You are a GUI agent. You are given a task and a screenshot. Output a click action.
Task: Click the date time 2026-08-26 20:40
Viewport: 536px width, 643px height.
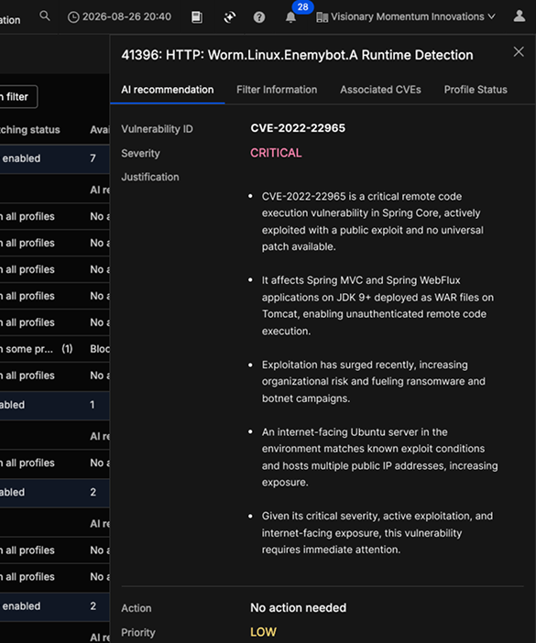pyautogui.click(x=126, y=16)
